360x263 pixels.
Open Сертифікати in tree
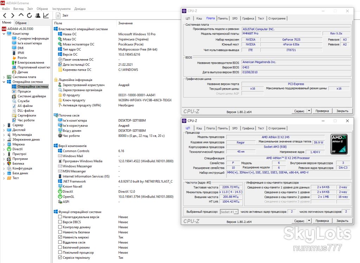[27, 116]
